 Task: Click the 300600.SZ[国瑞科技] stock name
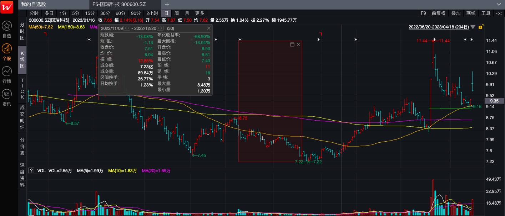49,20
